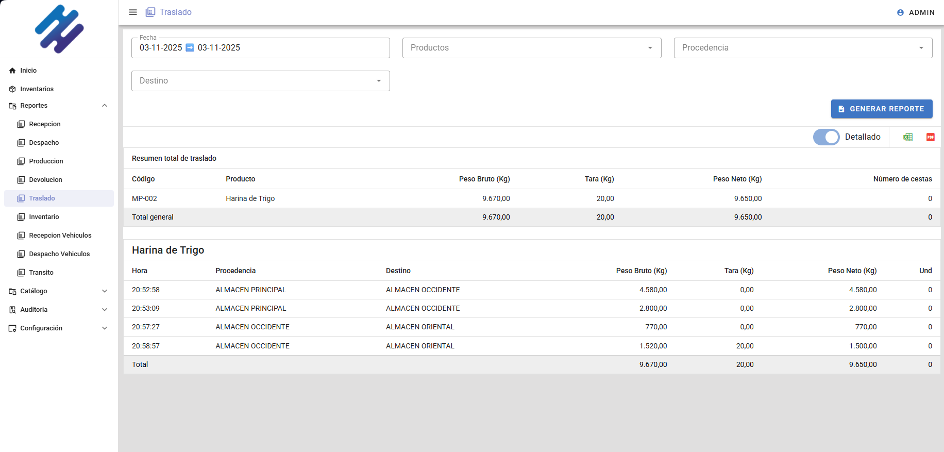Export report as PDF icon

pyautogui.click(x=930, y=137)
